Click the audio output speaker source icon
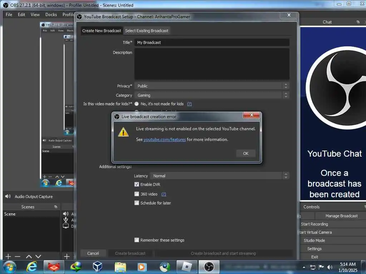Image resolution: width=366 pixels, height=274 pixels. pyautogui.click(x=66, y=214)
